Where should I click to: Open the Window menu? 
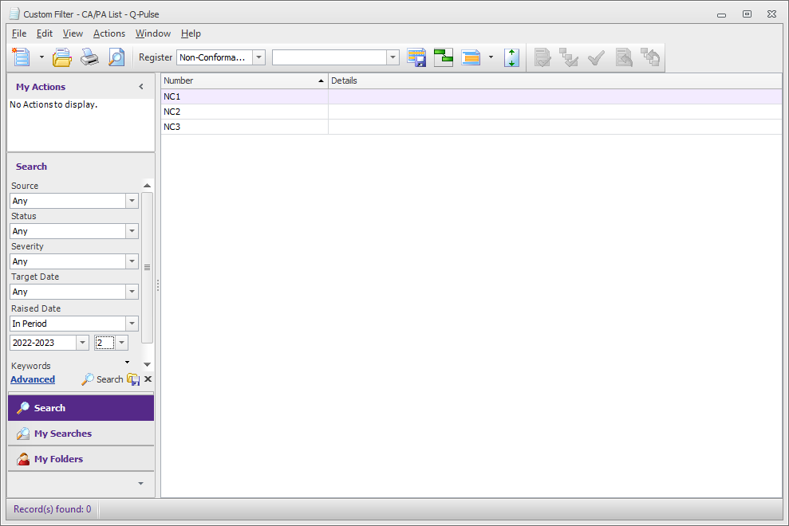(153, 33)
